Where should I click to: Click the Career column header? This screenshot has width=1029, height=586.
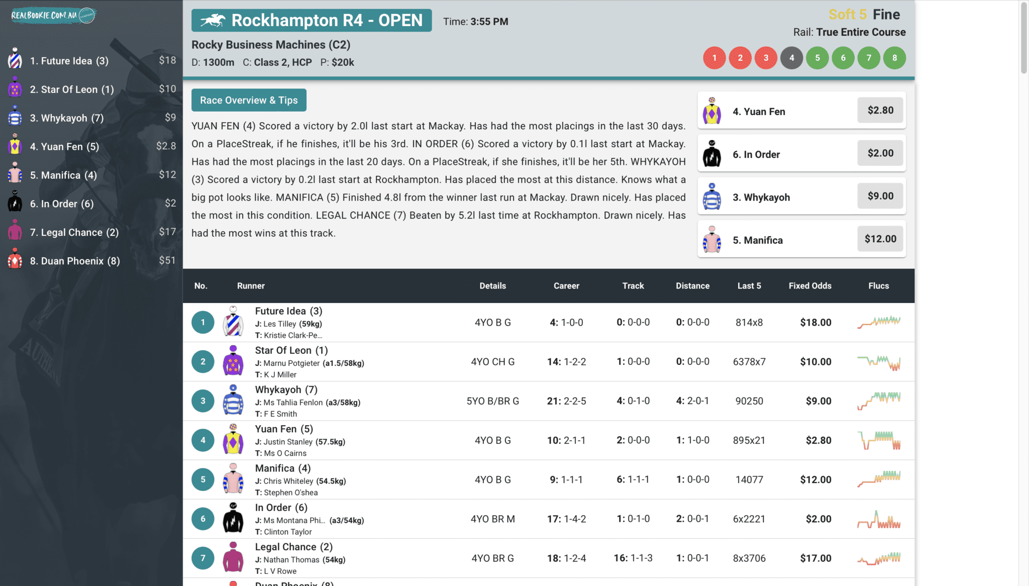(566, 285)
